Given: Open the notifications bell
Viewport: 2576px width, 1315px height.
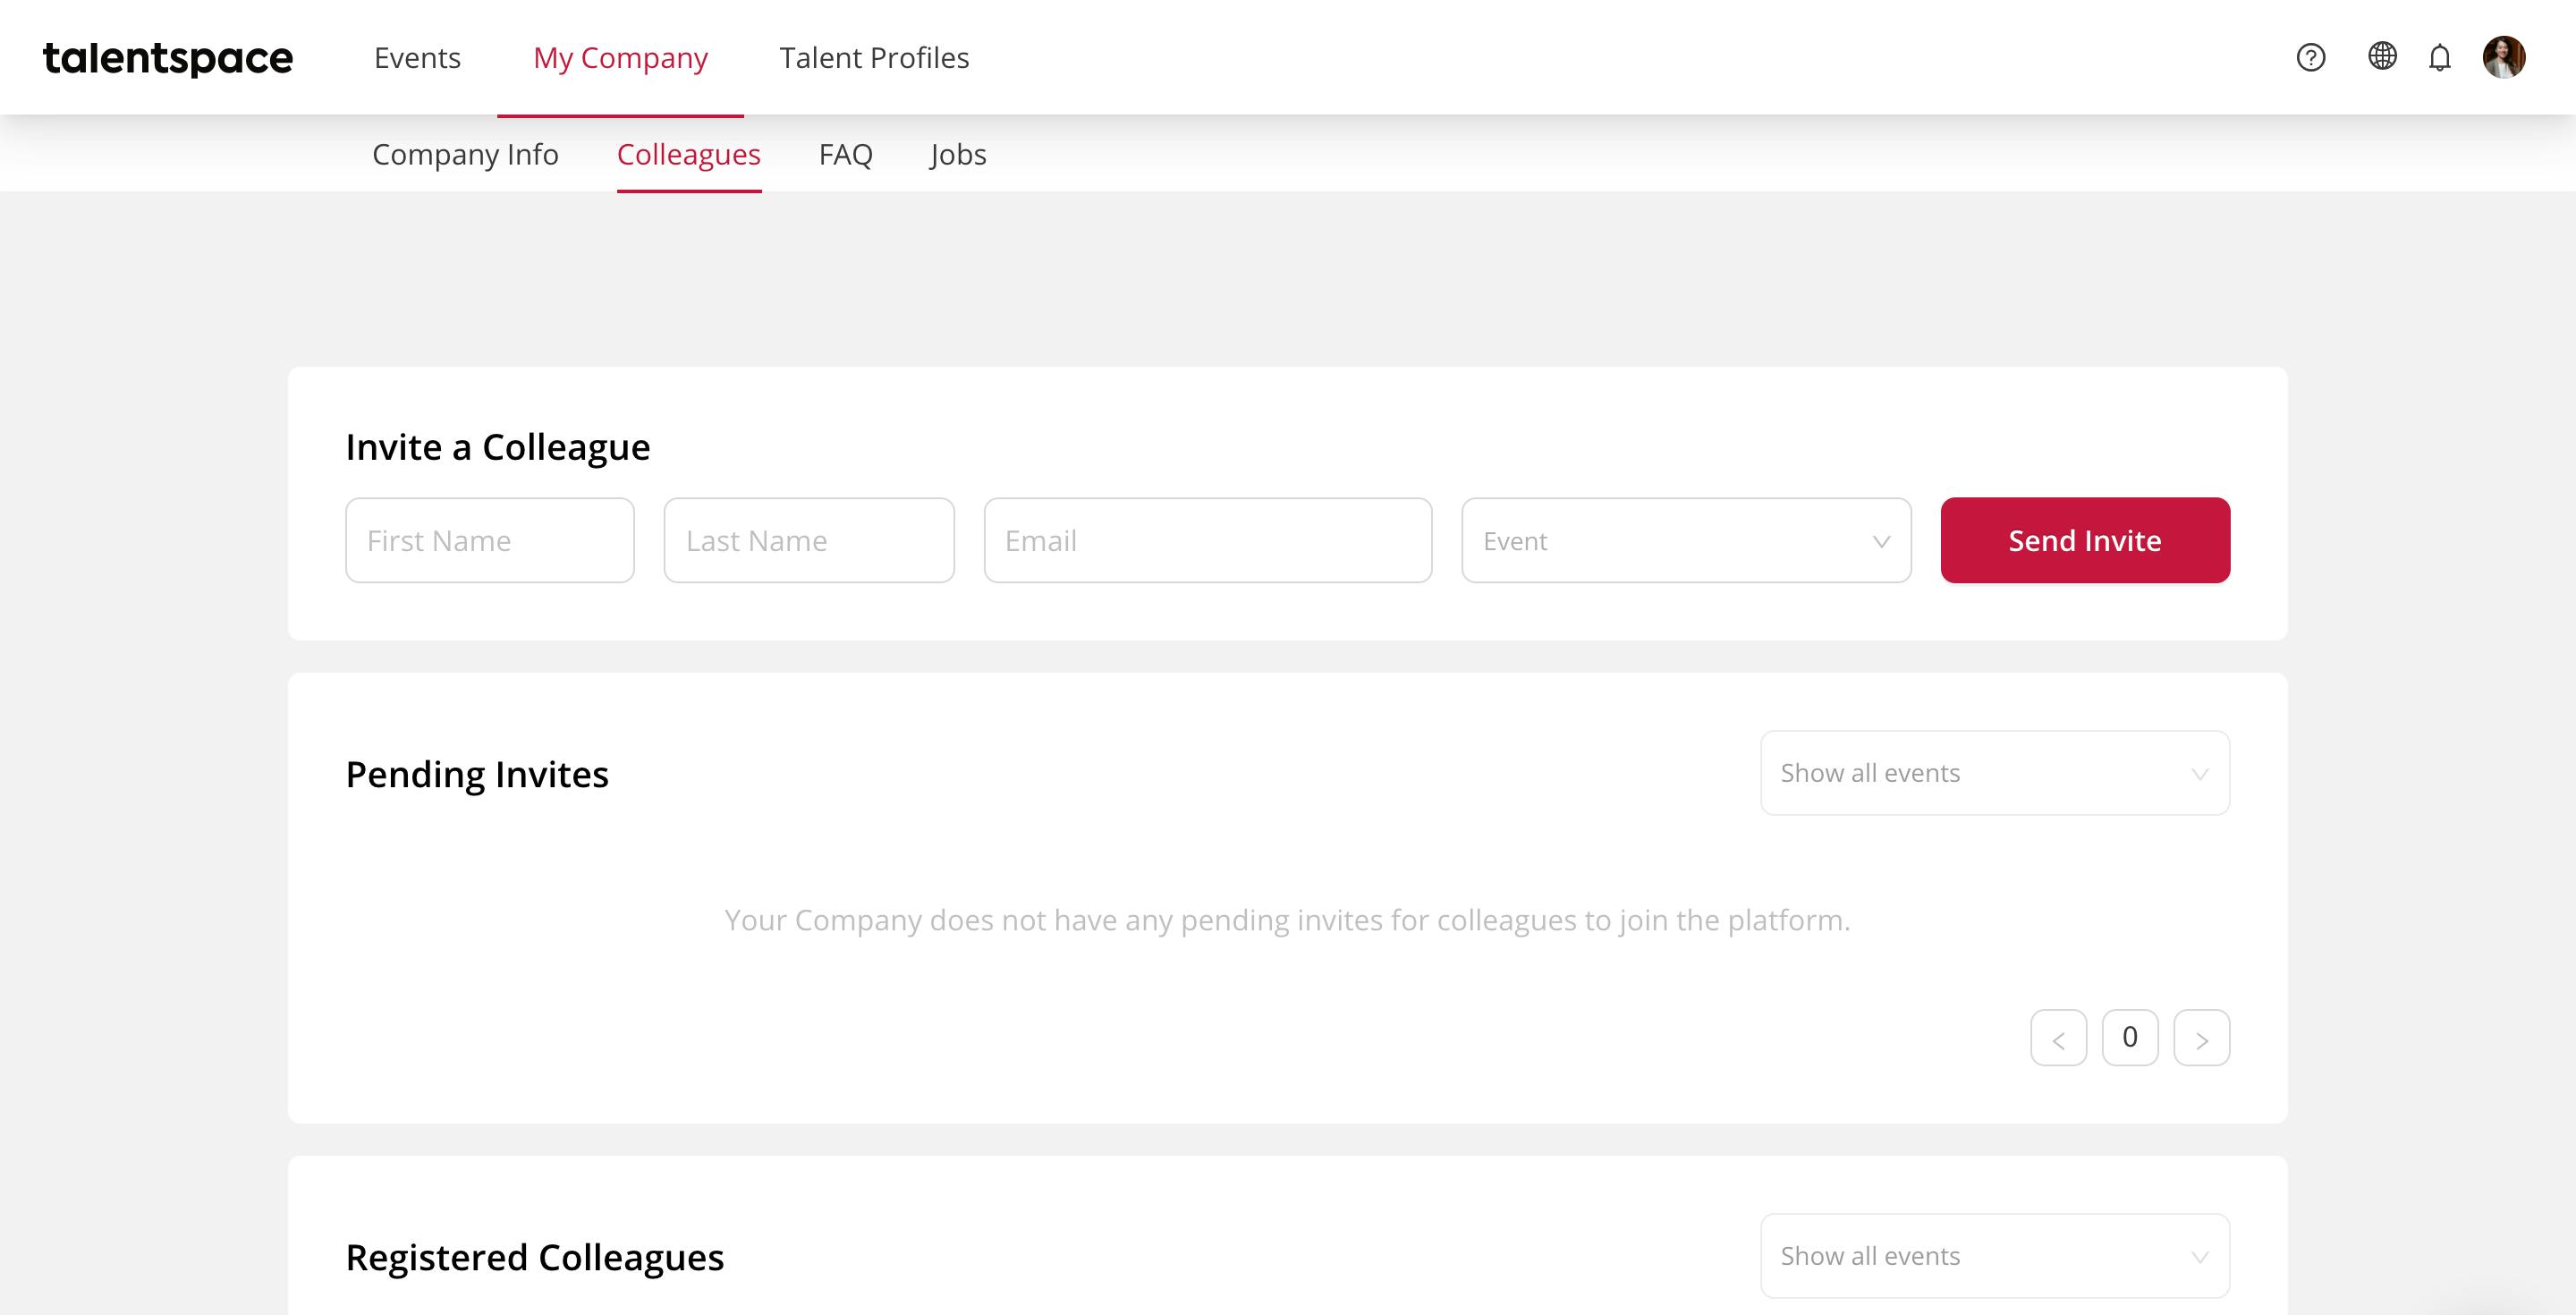Looking at the screenshot, I should click(x=2440, y=58).
